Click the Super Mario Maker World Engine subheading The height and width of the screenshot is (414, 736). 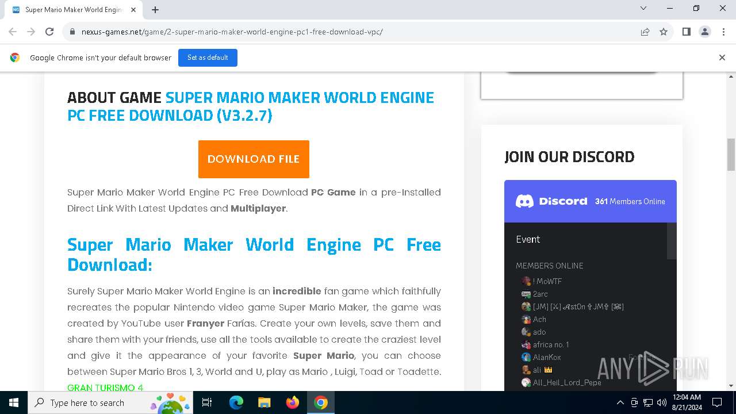tap(254, 255)
